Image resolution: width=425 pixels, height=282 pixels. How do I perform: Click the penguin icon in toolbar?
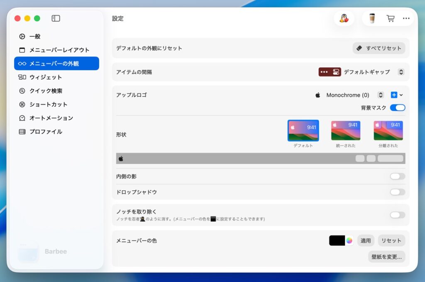(x=344, y=18)
